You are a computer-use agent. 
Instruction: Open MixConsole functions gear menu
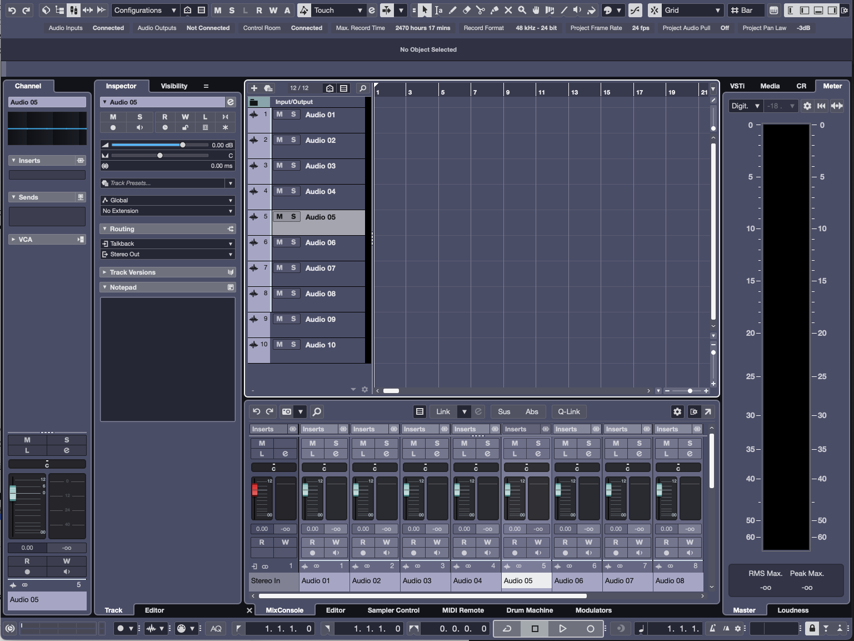point(677,411)
